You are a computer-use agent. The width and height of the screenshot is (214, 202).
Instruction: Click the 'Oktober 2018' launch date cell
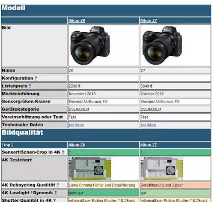point(175,94)
